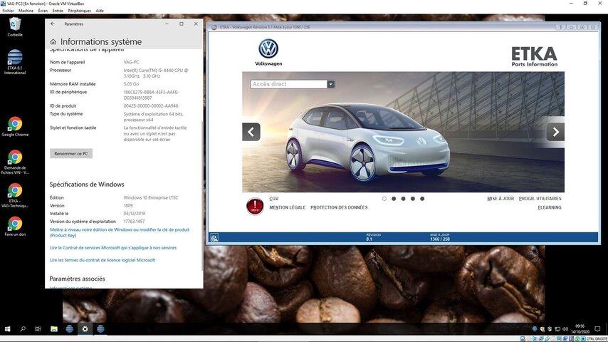
Task: Launch ETKA 8.1 International desktop shortcut
Action: 15,62
